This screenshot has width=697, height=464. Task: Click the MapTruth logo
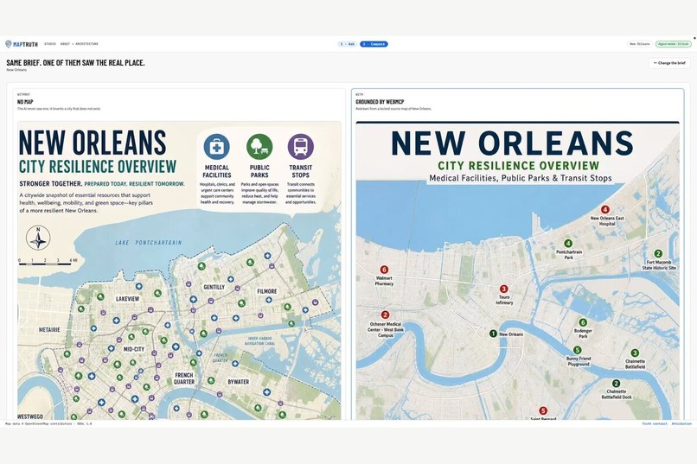point(22,44)
